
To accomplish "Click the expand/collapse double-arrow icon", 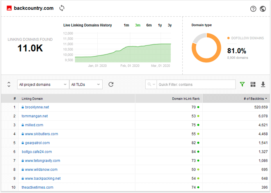I will (x=9, y=85).
